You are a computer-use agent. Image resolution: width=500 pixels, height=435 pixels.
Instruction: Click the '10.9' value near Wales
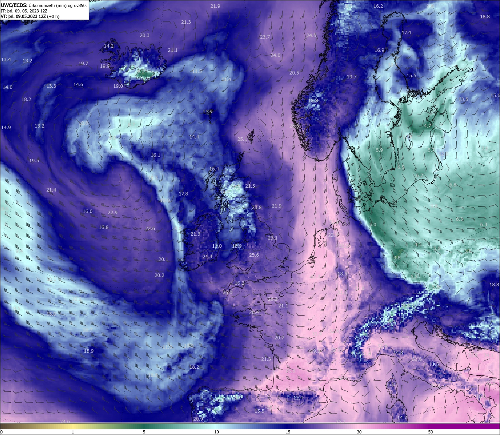(237, 246)
